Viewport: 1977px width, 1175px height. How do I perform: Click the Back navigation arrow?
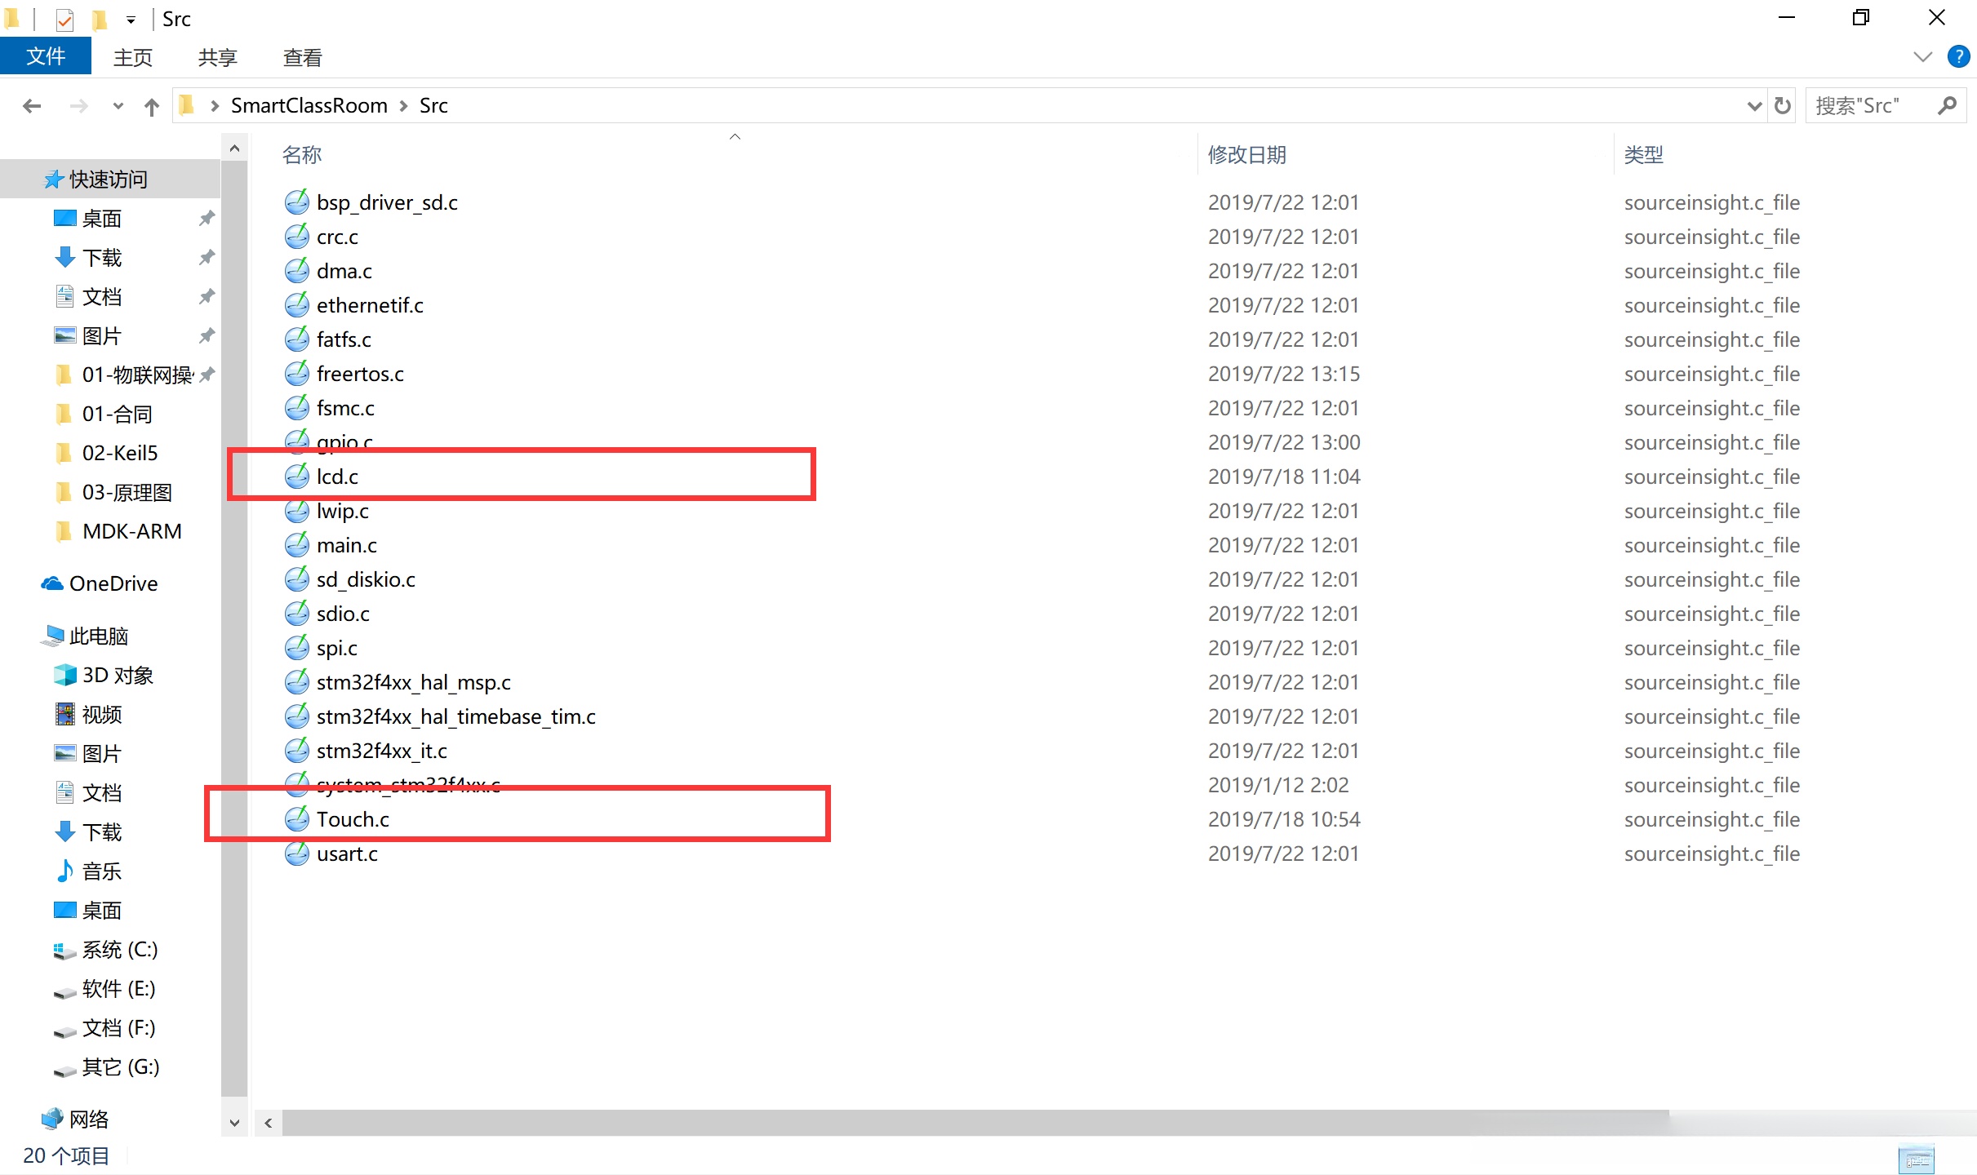[x=32, y=106]
